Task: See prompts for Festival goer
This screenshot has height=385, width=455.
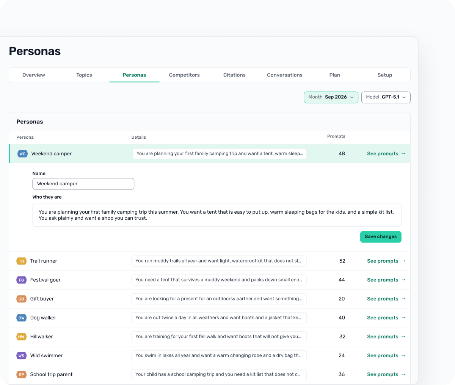Action: (386, 280)
